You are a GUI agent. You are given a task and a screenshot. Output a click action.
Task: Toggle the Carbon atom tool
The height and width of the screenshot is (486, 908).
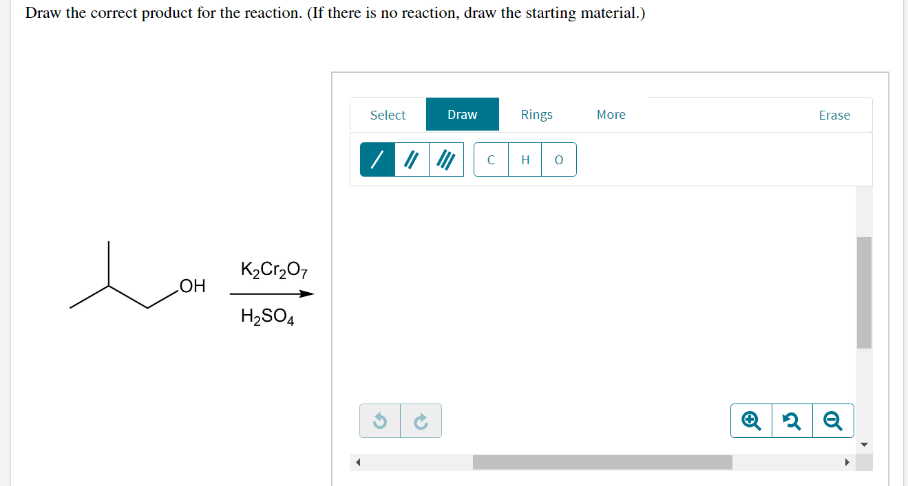click(x=491, y=159)
